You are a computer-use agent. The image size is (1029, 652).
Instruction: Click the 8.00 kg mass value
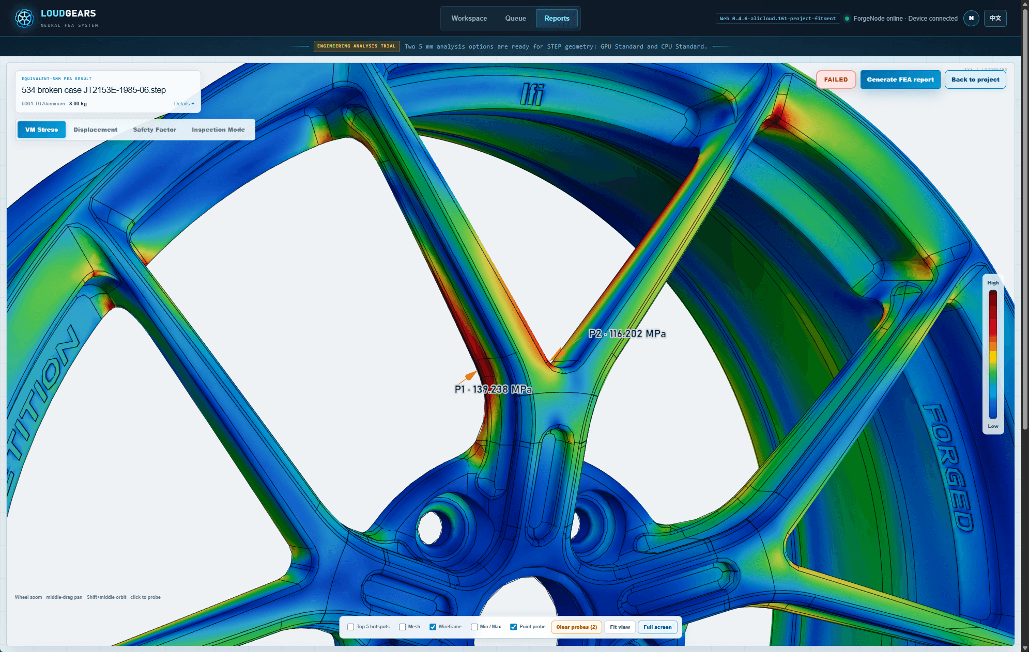coord(78,104)
